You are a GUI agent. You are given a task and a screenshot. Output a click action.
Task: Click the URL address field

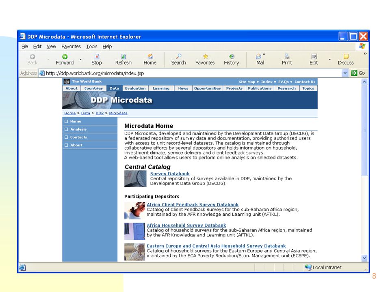(x=193, y=73)
